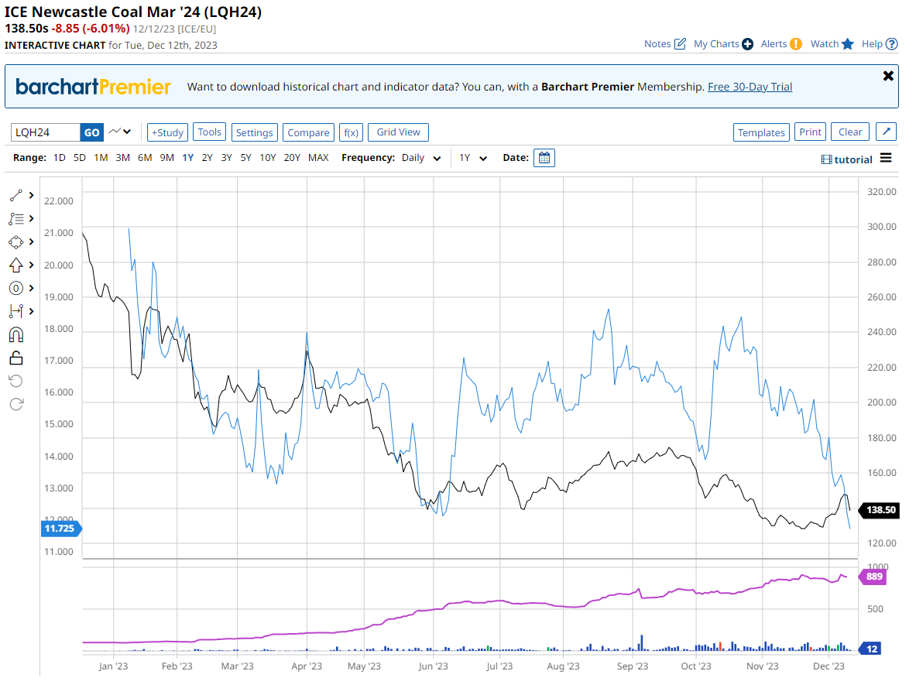This screenshot has width=916, height=695.
Task: Close the Barchart Premier banner
Action: pyautogui.click(x=888, y=76)
